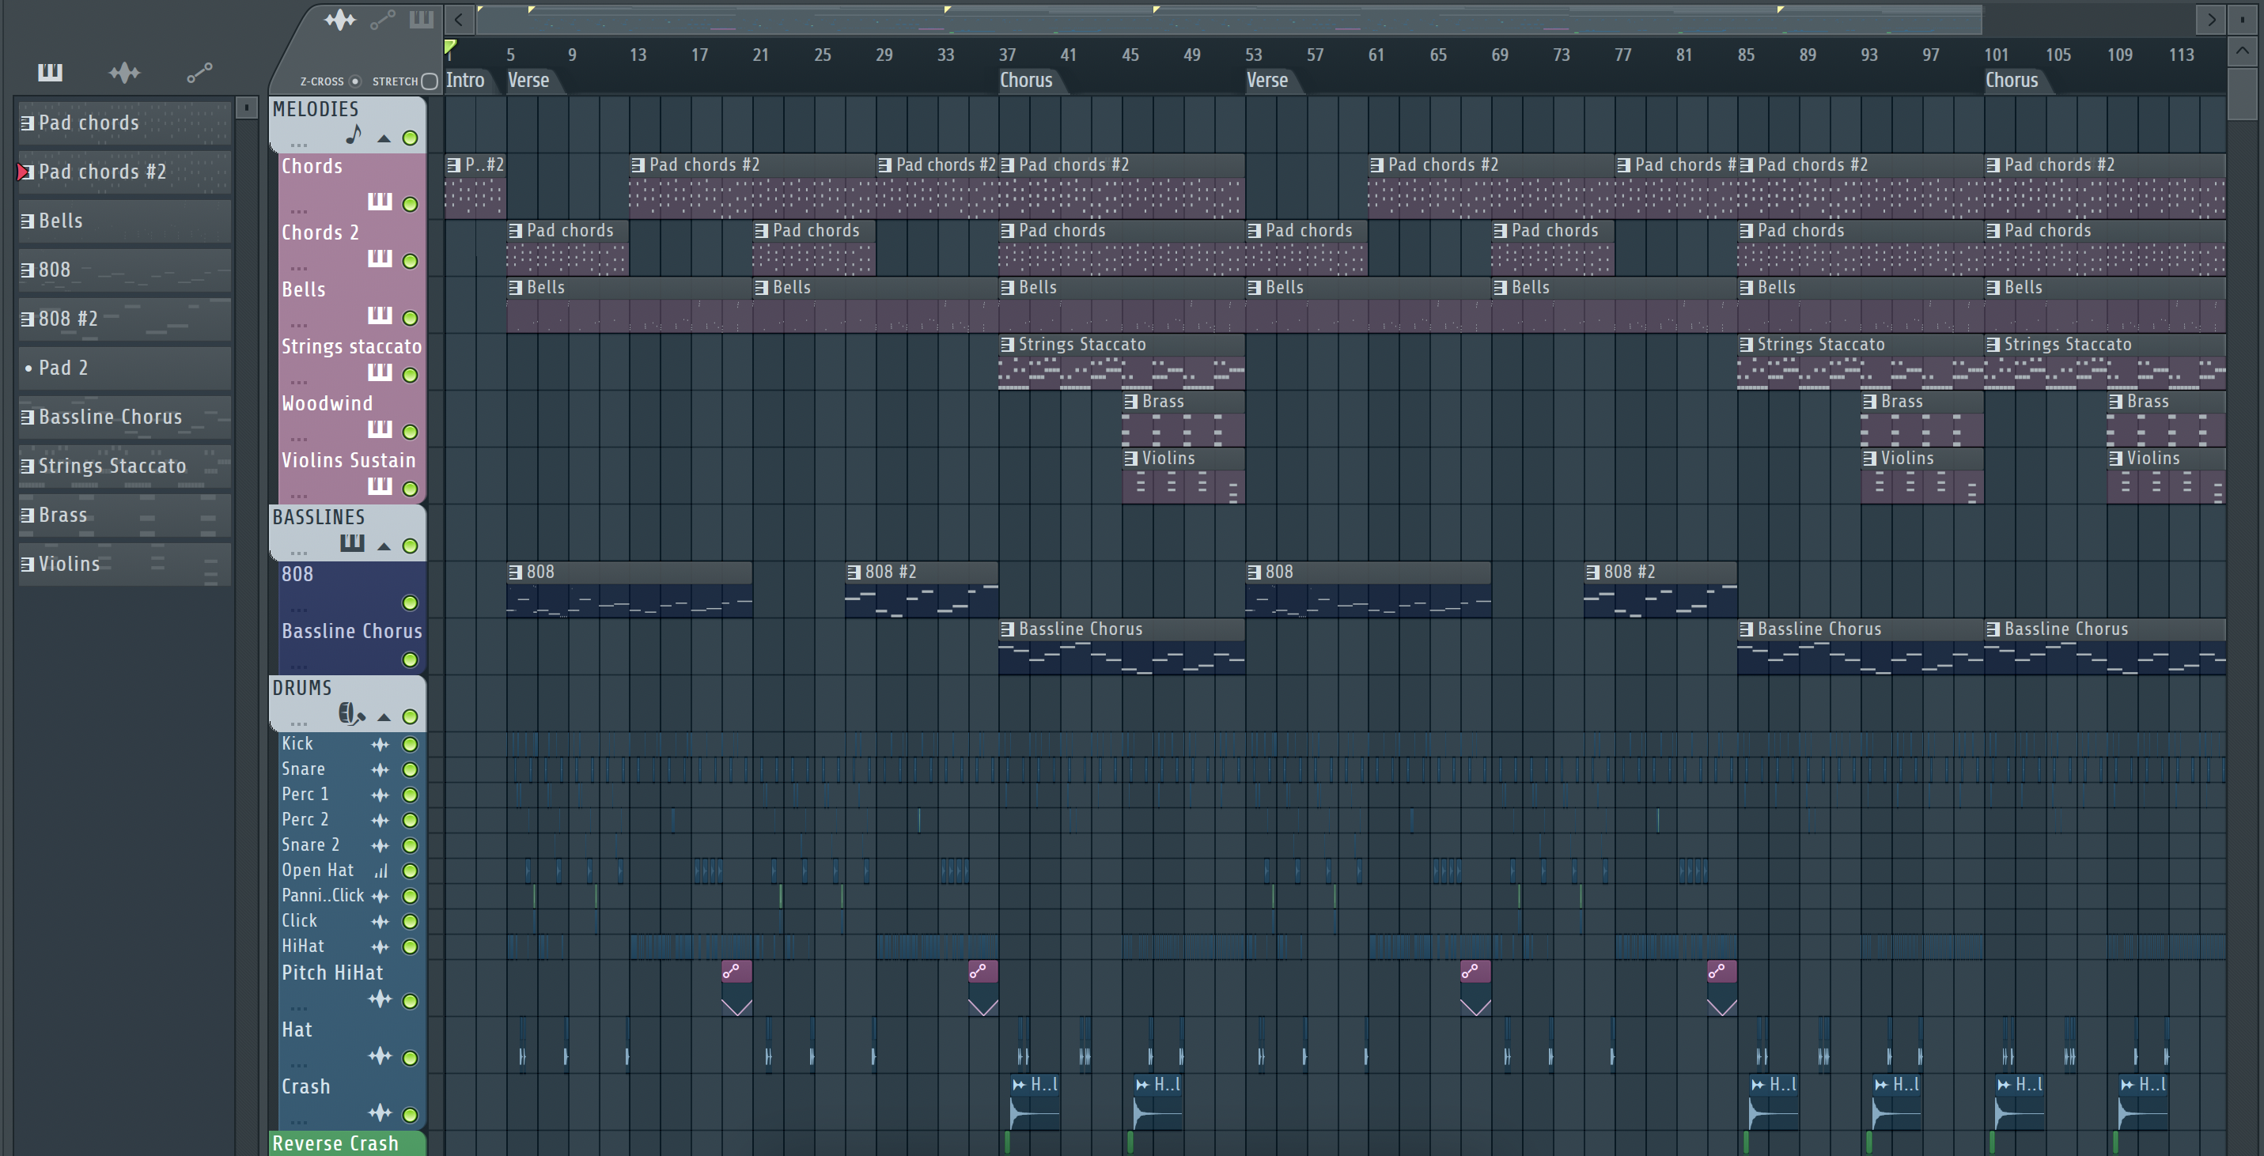Select the Reverse Crash track header

(347, 1143)
